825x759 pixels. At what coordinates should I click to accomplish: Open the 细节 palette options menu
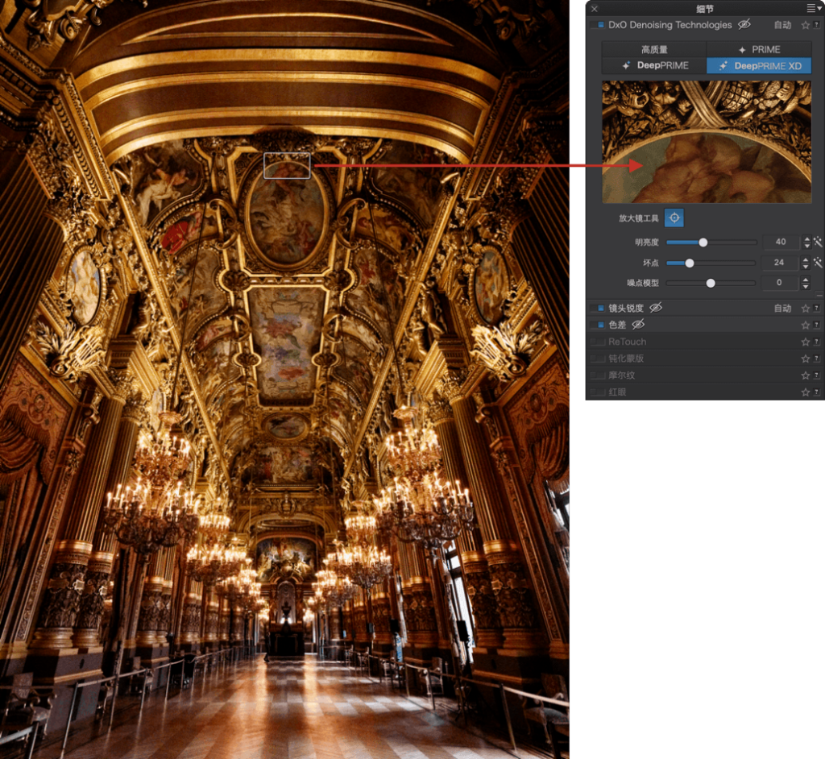click(x=813, y=8)
